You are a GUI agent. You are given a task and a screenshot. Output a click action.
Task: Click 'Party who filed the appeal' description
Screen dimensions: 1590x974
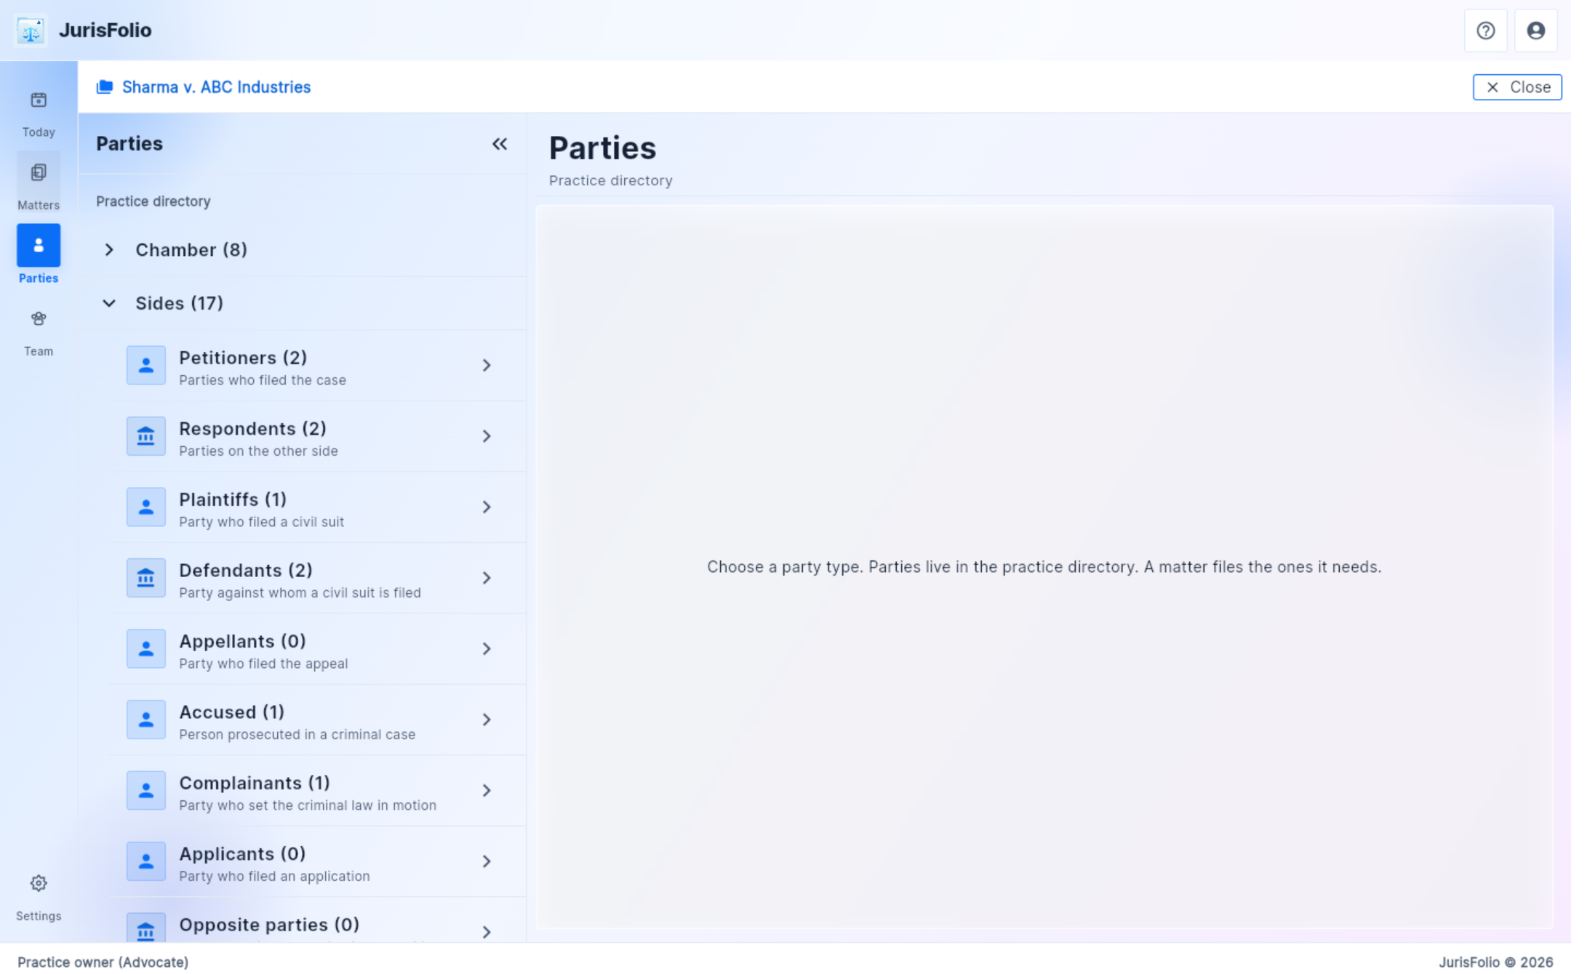click(x=263, y=664)
